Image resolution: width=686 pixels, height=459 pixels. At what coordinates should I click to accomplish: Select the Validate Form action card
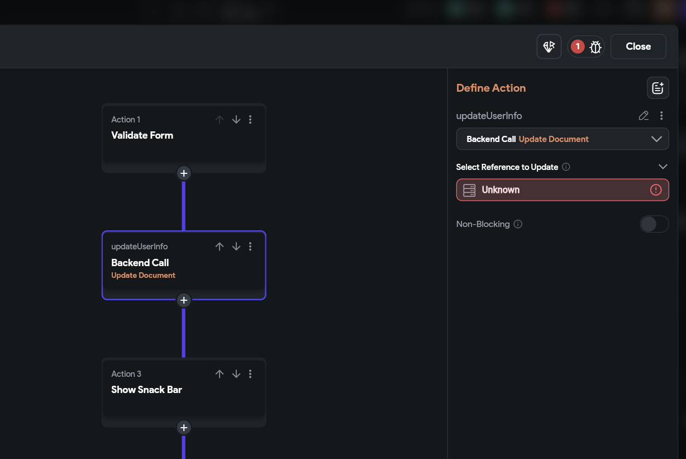coord(184,138)
